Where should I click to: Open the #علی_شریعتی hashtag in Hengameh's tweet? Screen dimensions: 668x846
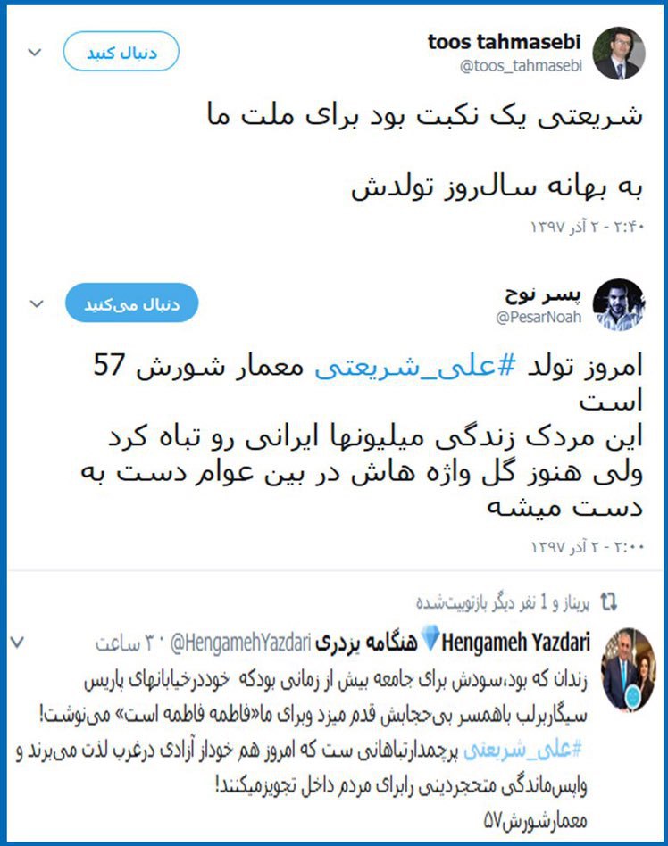pyautogui.click(x=523, y=750)
